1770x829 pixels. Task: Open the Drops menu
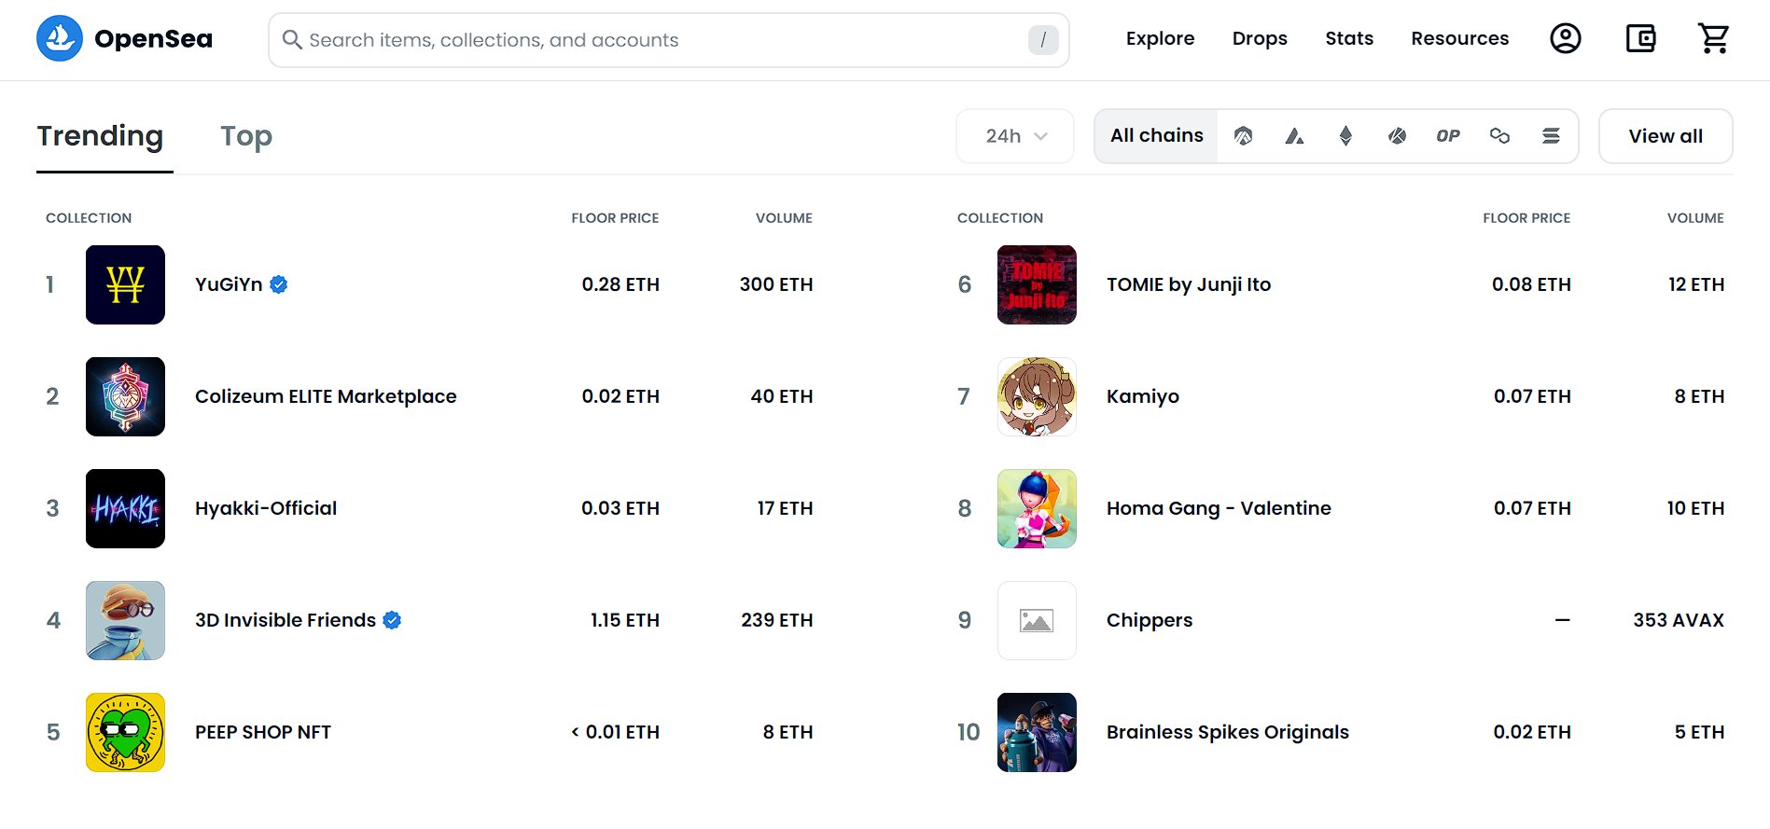point(1260,38)
